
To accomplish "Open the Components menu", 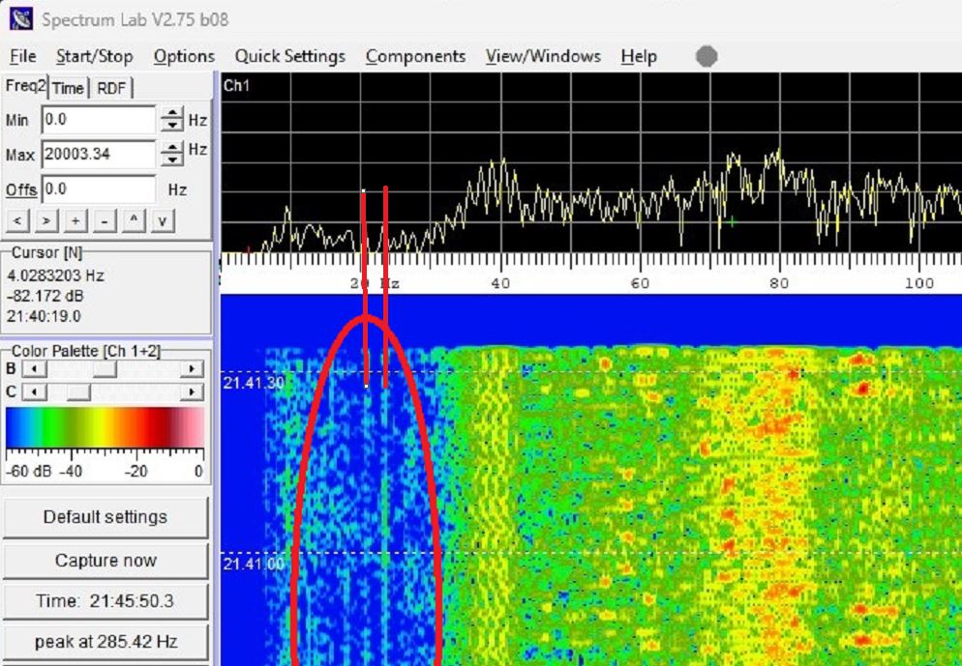I will coord(415,56).
